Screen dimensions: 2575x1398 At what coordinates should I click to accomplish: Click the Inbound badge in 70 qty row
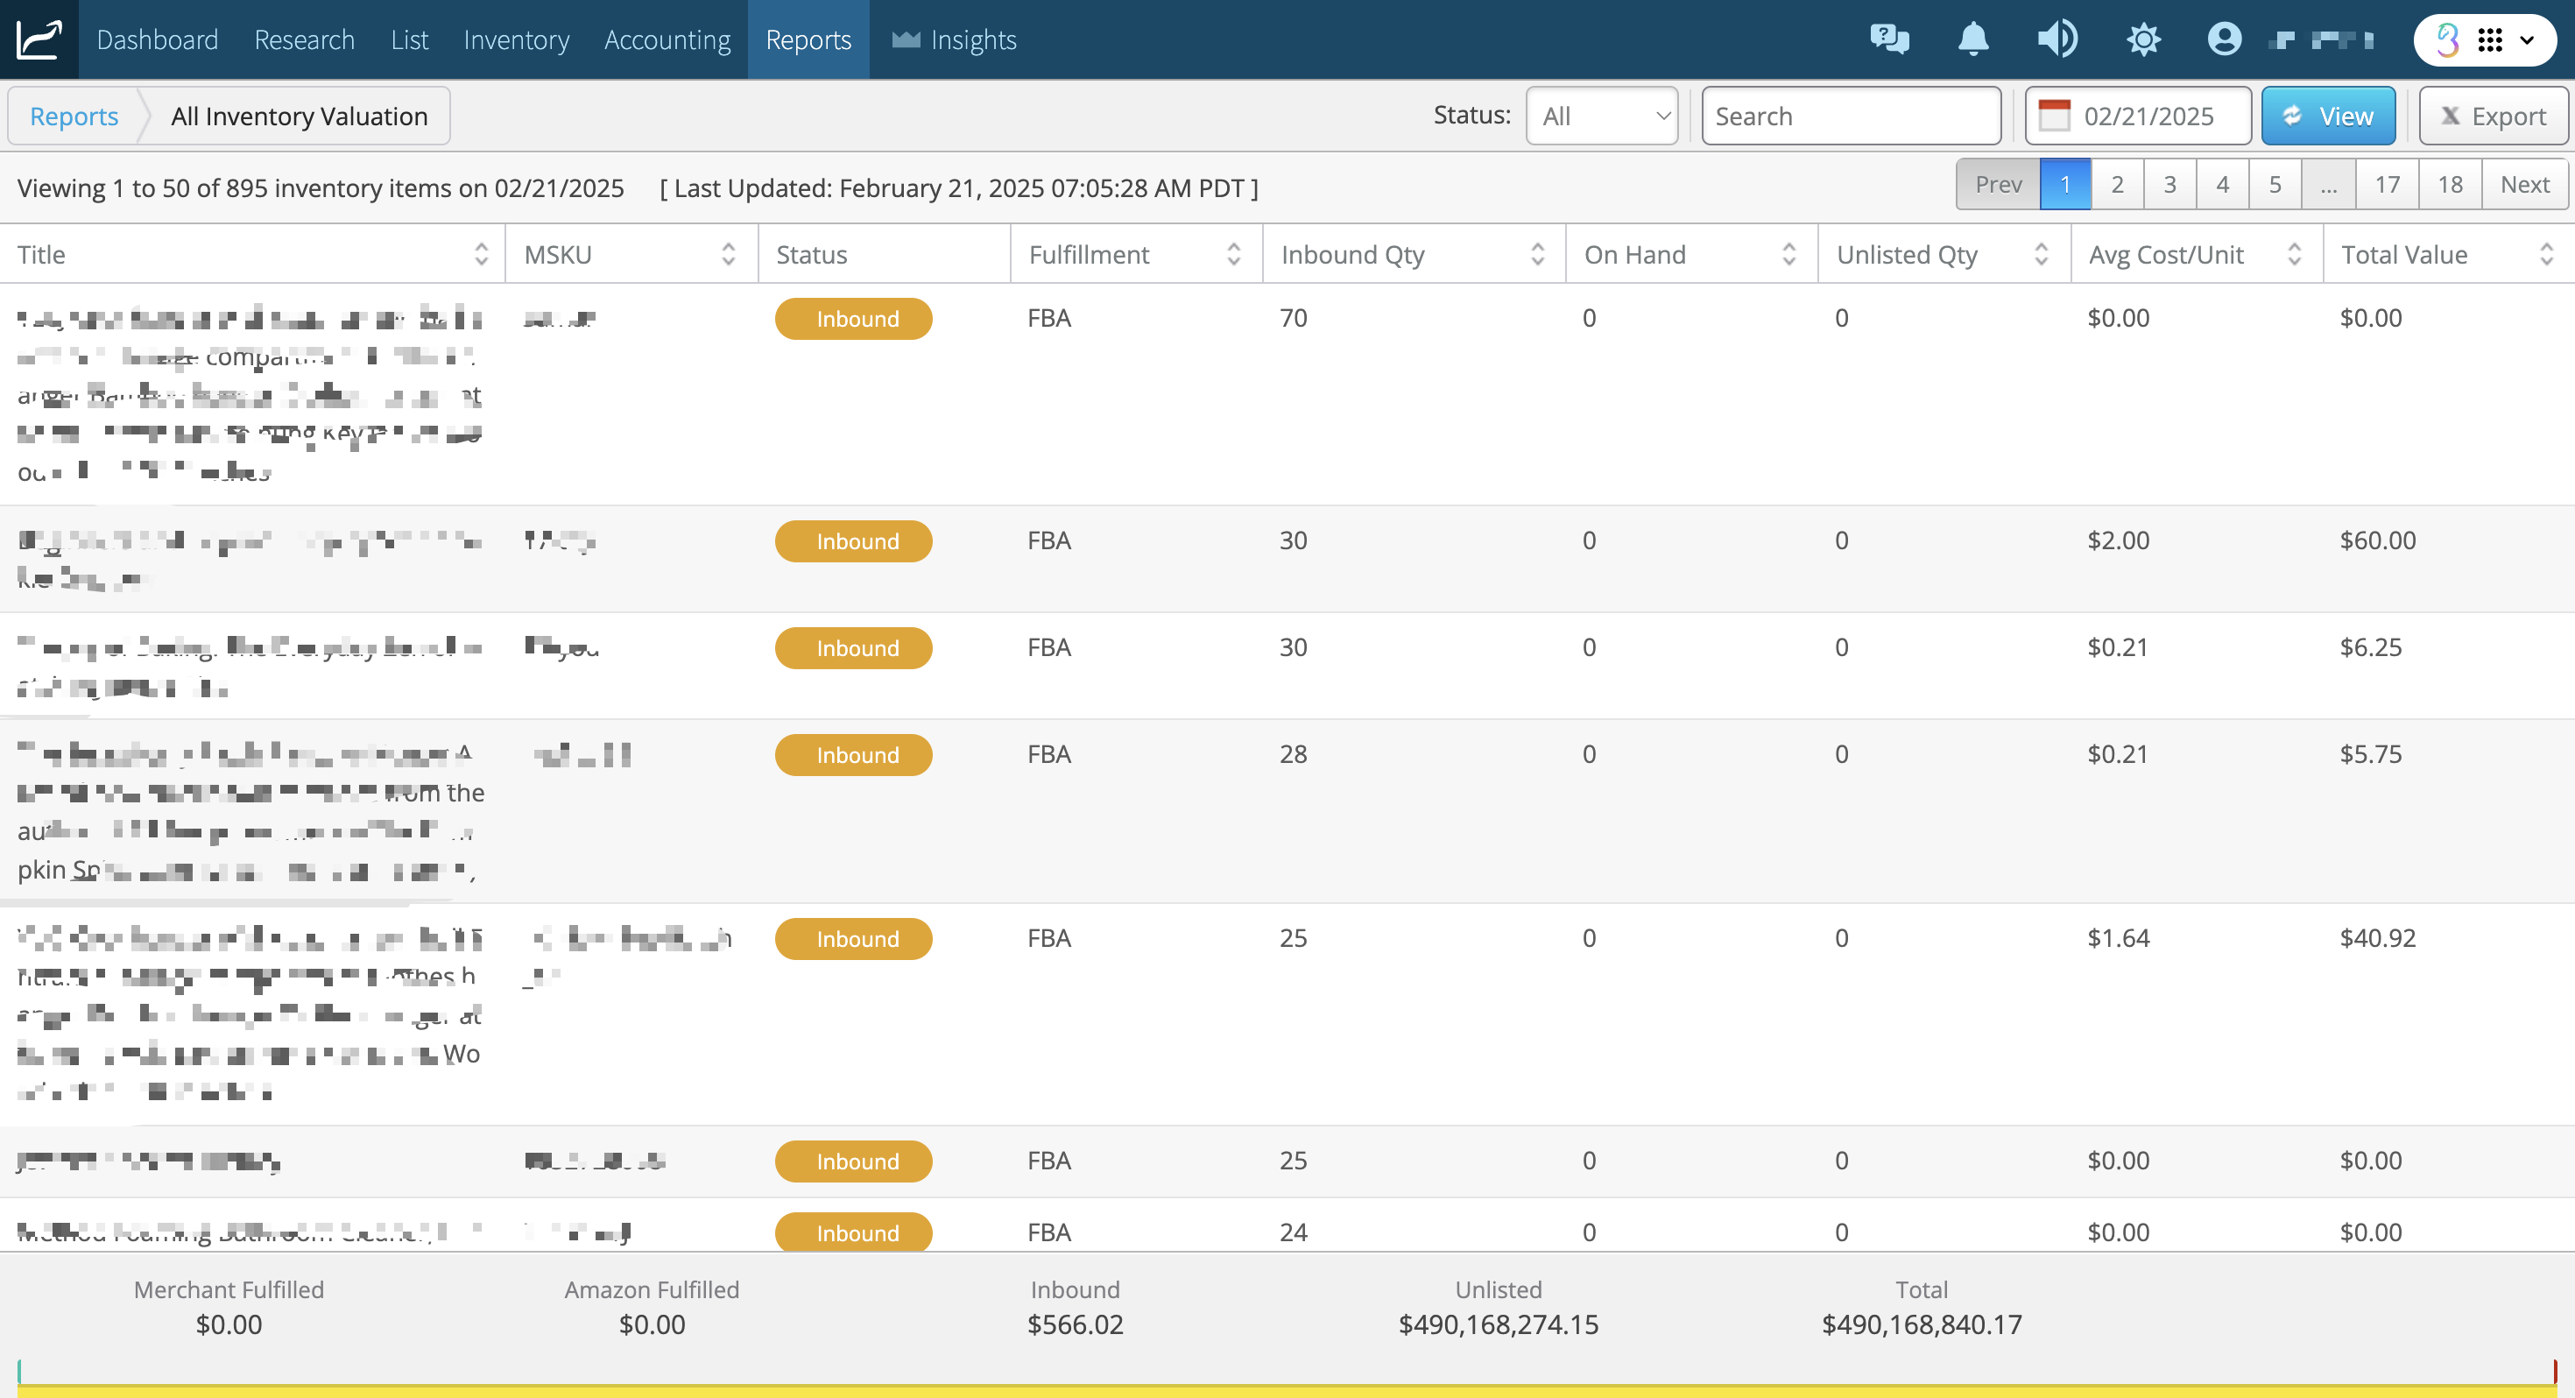(854, 319)
